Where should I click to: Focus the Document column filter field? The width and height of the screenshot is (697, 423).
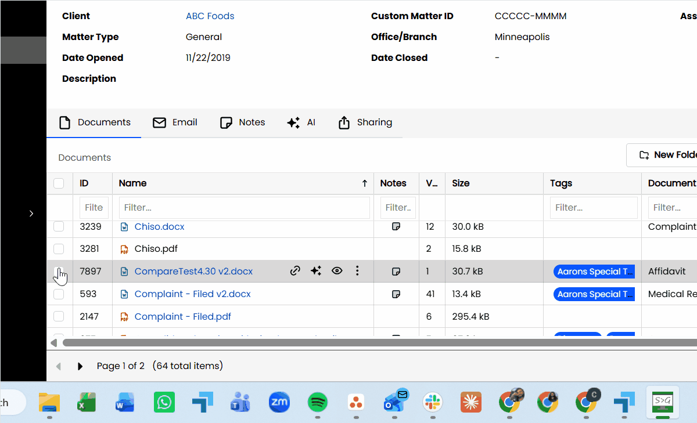pos(673,208)
